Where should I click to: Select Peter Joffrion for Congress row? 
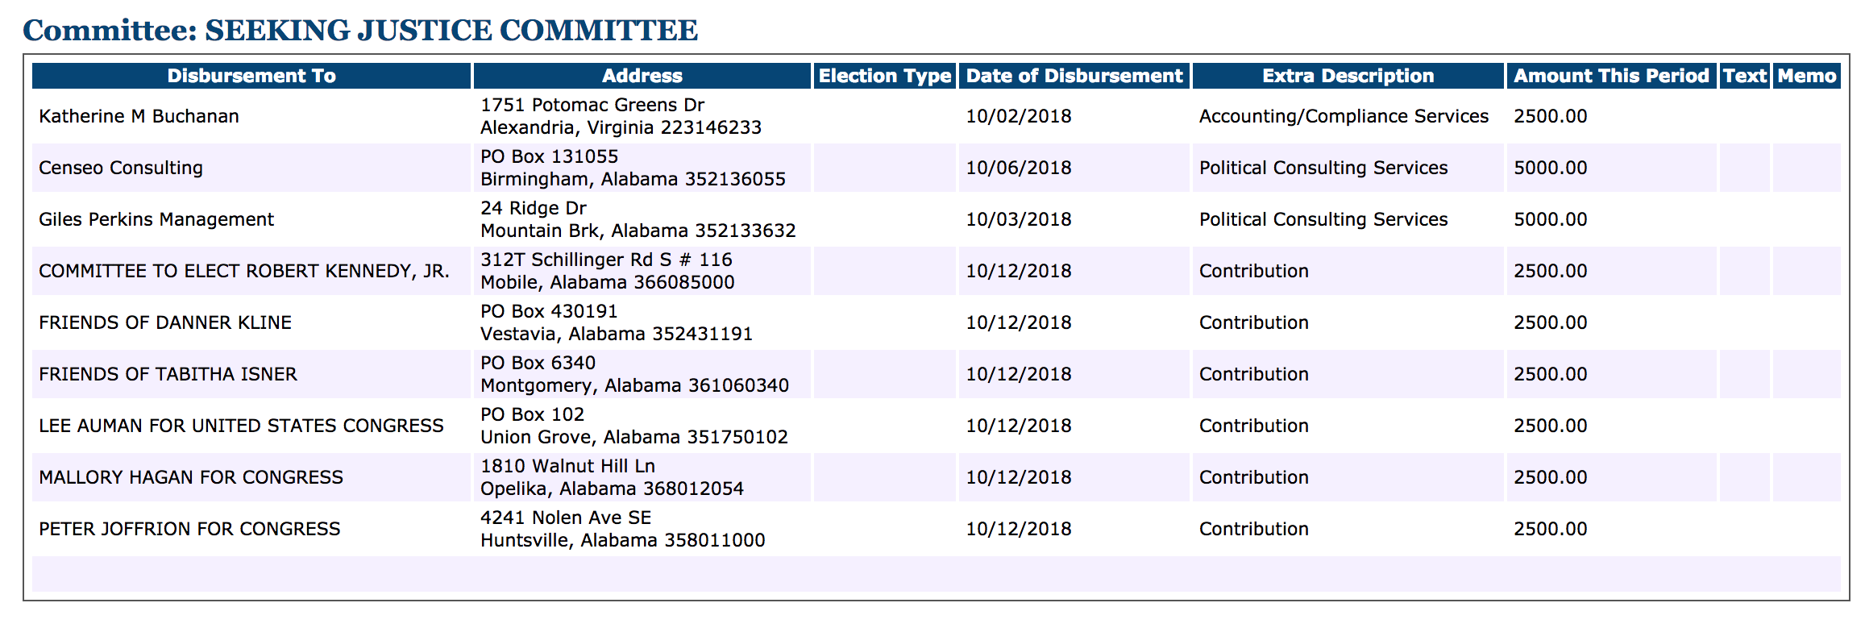[189, 529]
